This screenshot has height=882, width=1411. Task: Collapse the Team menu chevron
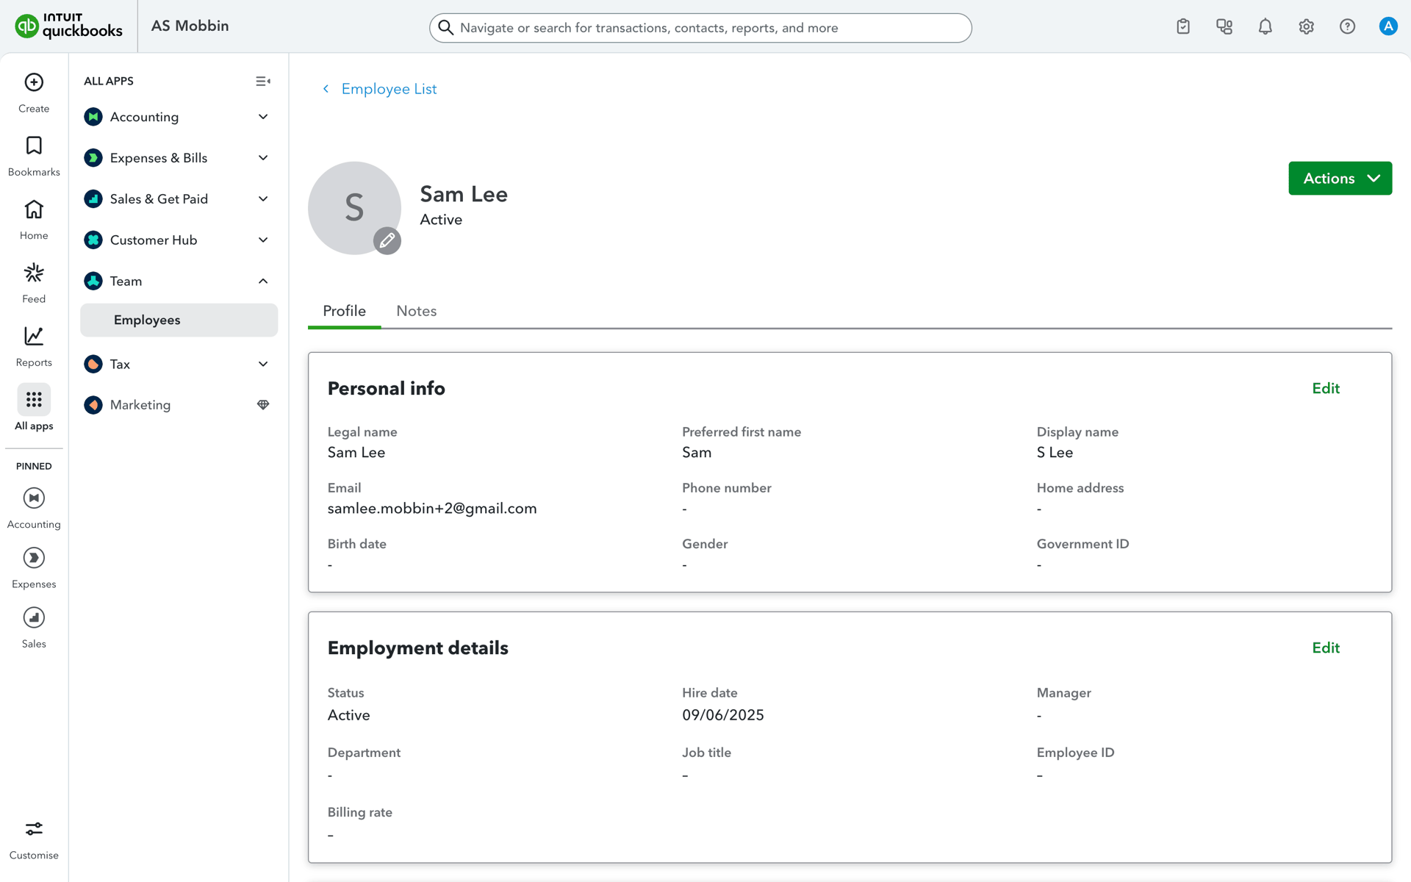[x=263, y=282]
